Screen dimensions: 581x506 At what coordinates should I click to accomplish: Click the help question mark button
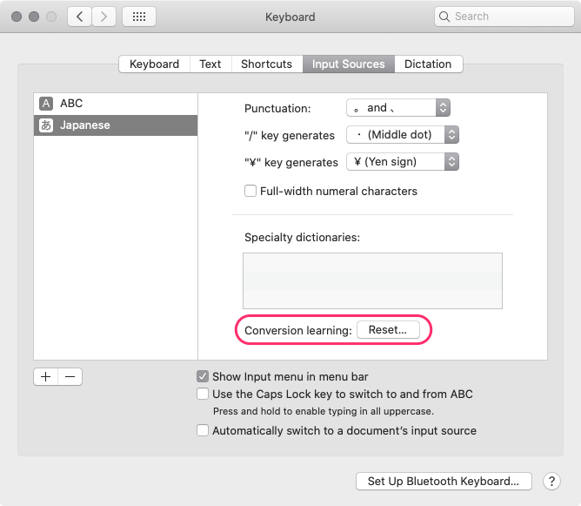pos(551,481)
